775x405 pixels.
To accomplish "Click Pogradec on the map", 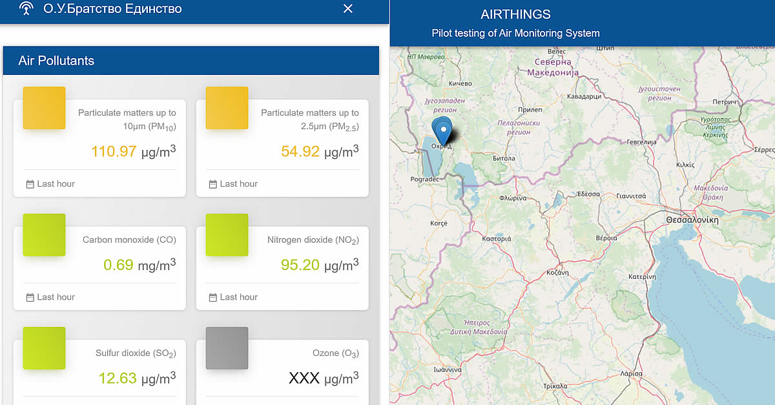I will pos(425,179).
